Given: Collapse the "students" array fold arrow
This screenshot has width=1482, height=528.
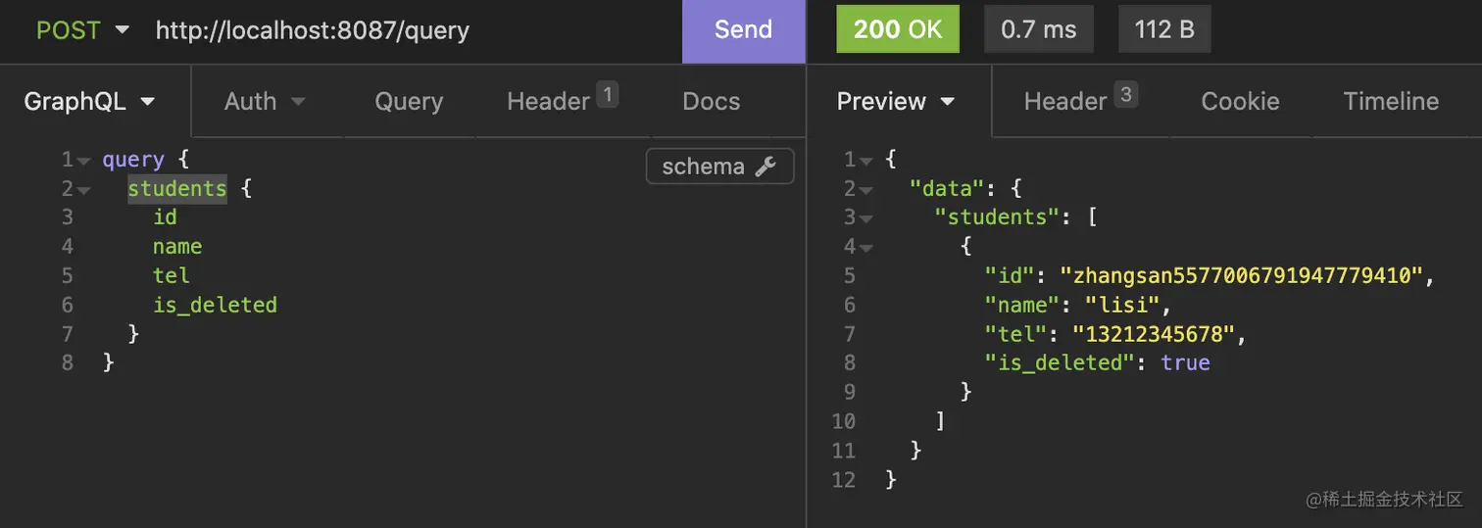Looking at the screenshot, I should 866,218.
